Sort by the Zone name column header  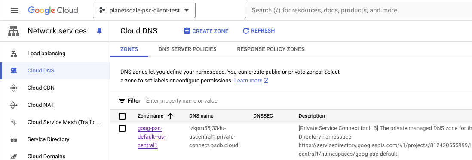point(150,116)
